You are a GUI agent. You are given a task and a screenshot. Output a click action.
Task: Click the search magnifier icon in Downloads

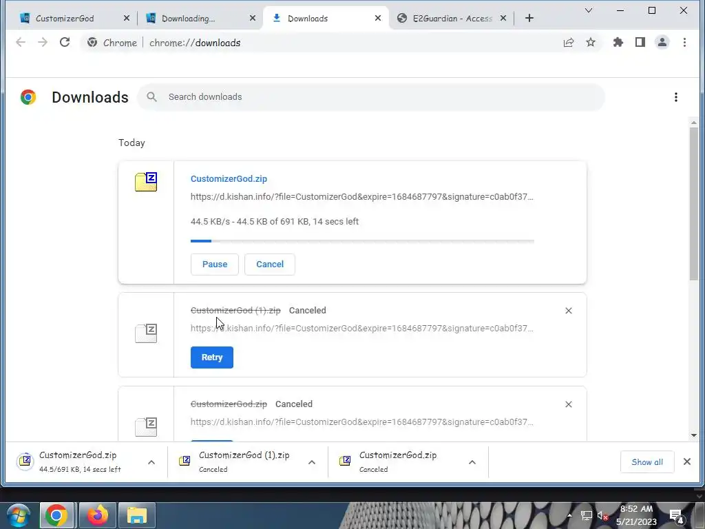152,96
